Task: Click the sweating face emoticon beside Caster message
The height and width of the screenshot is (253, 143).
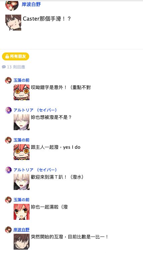Action: pyautogui.click(x=13, y=23)
